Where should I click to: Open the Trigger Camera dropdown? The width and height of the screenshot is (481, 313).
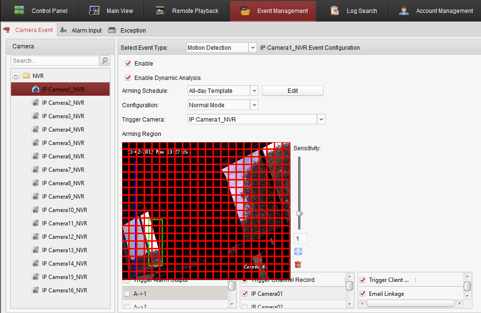click(x=321, y=119)
